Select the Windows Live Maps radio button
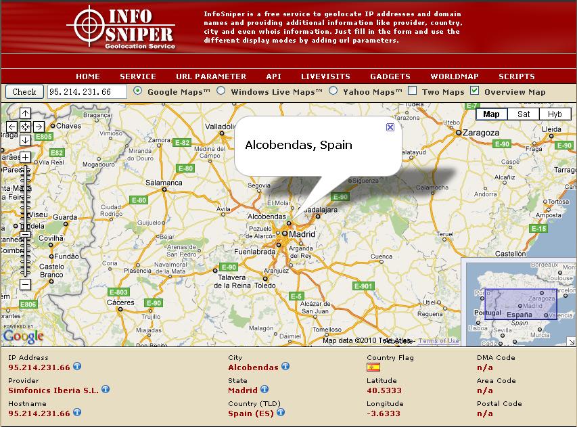 (x=221, y=91)
